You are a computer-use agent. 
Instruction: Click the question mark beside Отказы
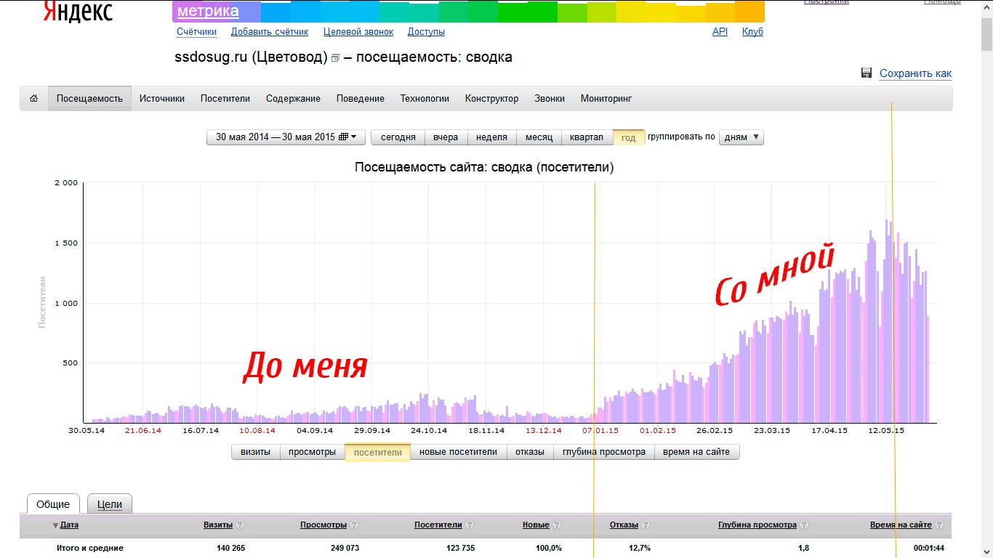point(646,525)
